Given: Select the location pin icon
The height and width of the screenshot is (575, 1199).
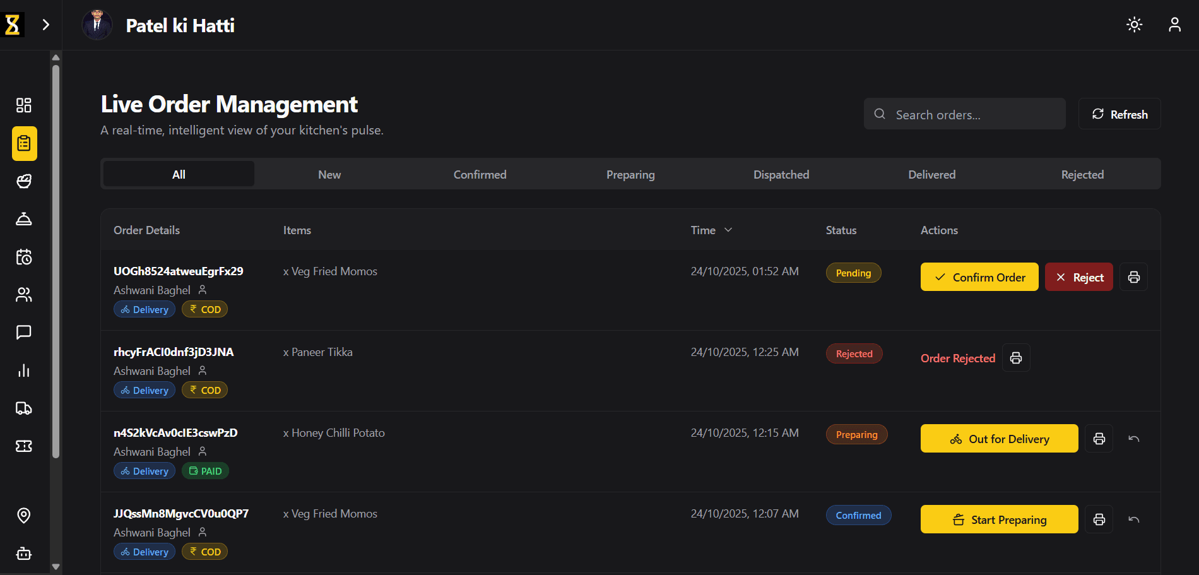Looking at the screenshot, I should pos(23,516).
